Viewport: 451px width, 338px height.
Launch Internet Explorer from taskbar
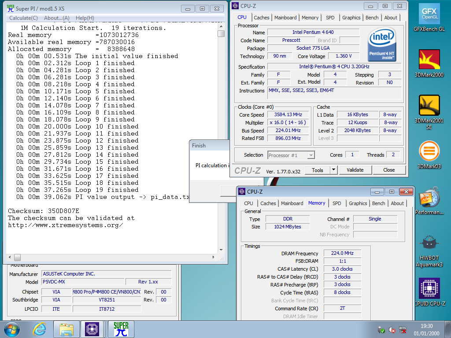(x=39, y=329)
